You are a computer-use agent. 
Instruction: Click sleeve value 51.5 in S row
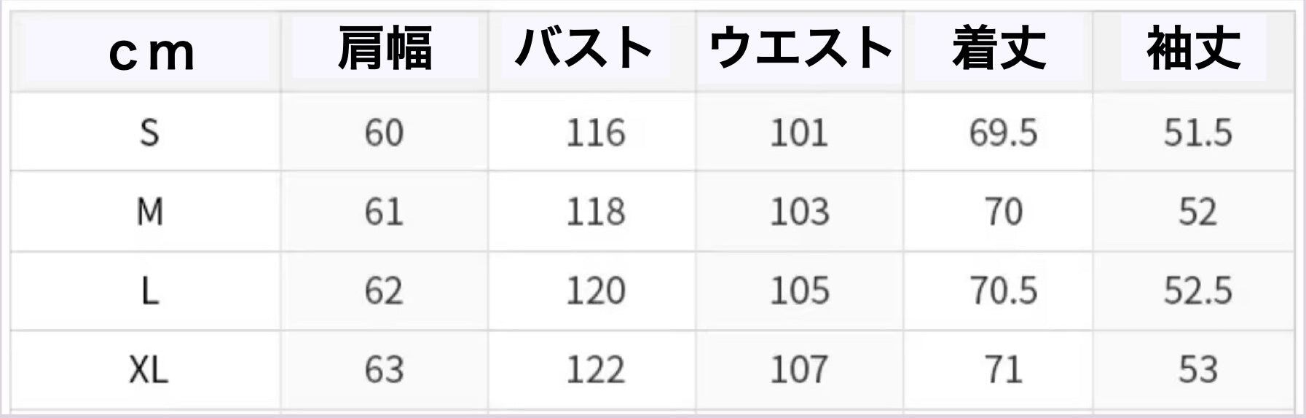1197,133
